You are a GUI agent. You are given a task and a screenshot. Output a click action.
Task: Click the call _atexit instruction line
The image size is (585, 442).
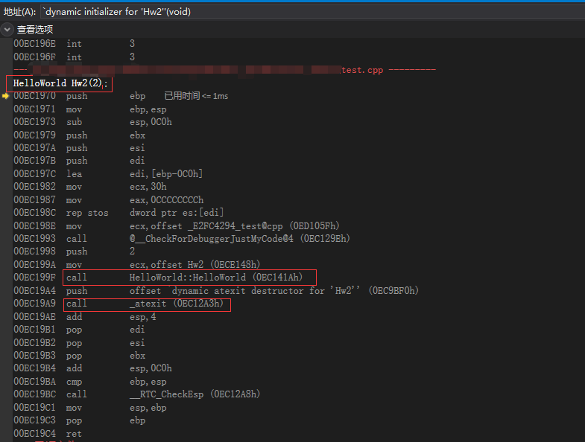tap(147, 304)
